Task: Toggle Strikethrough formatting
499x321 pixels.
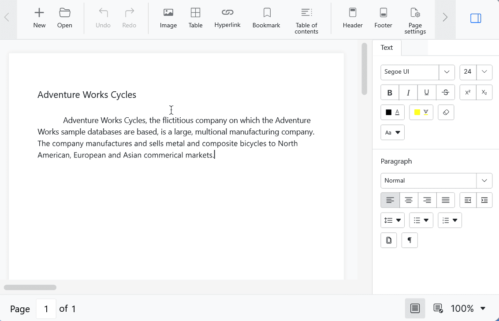Action: click(446, 92)
